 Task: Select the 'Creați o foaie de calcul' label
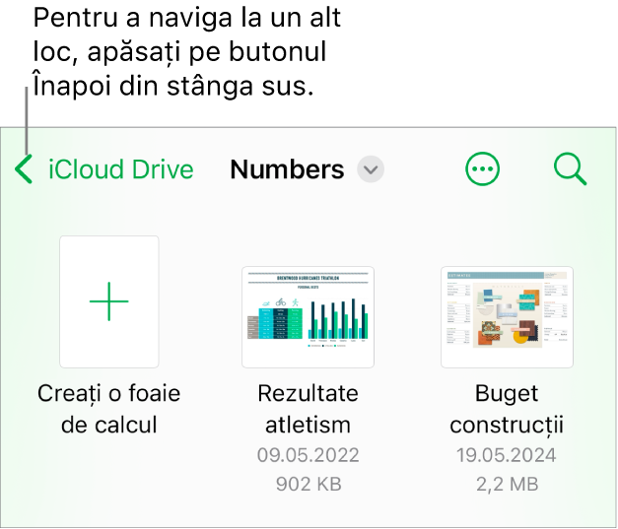click(x=109, y=409)
